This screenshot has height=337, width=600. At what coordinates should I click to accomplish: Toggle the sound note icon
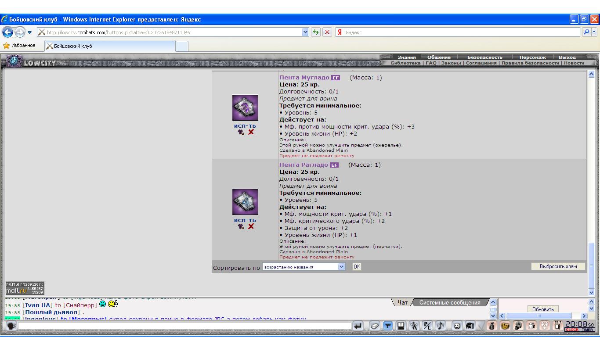point(441,326)
